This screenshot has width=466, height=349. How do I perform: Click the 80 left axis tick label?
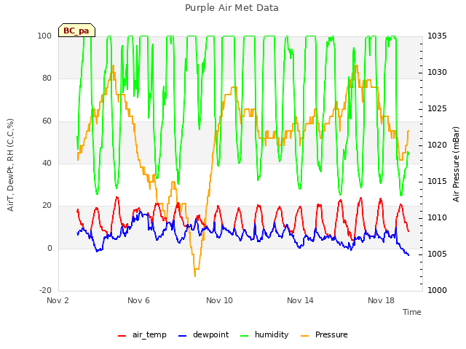pyautogui.click(x=47, y=78)
